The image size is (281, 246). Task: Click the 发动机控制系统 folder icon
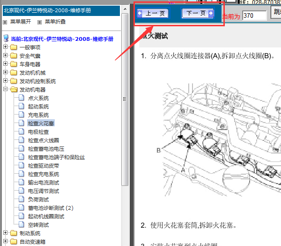point(14,81)
